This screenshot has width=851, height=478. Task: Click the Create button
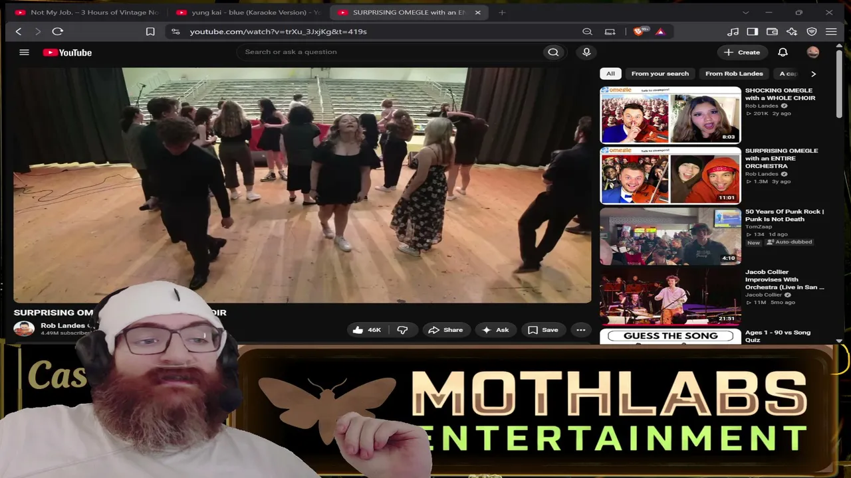coord(742,52)
